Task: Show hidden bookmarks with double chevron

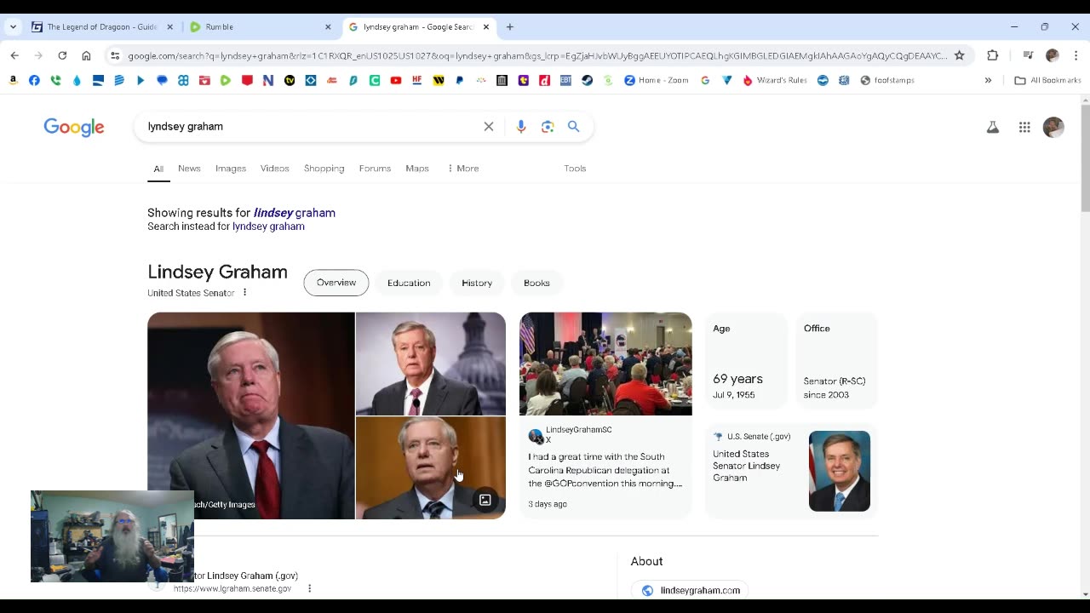Action: point(988,80)
